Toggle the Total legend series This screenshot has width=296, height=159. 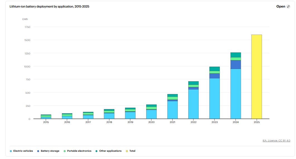pos(132,151)
